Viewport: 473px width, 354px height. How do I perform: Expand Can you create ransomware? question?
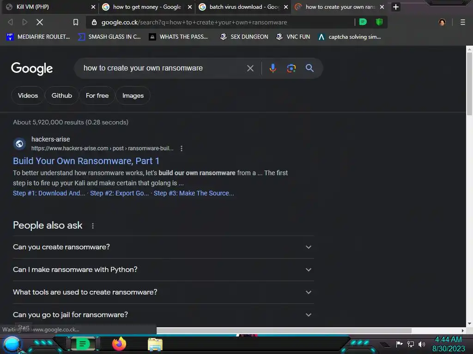click(x=163, y=247)
